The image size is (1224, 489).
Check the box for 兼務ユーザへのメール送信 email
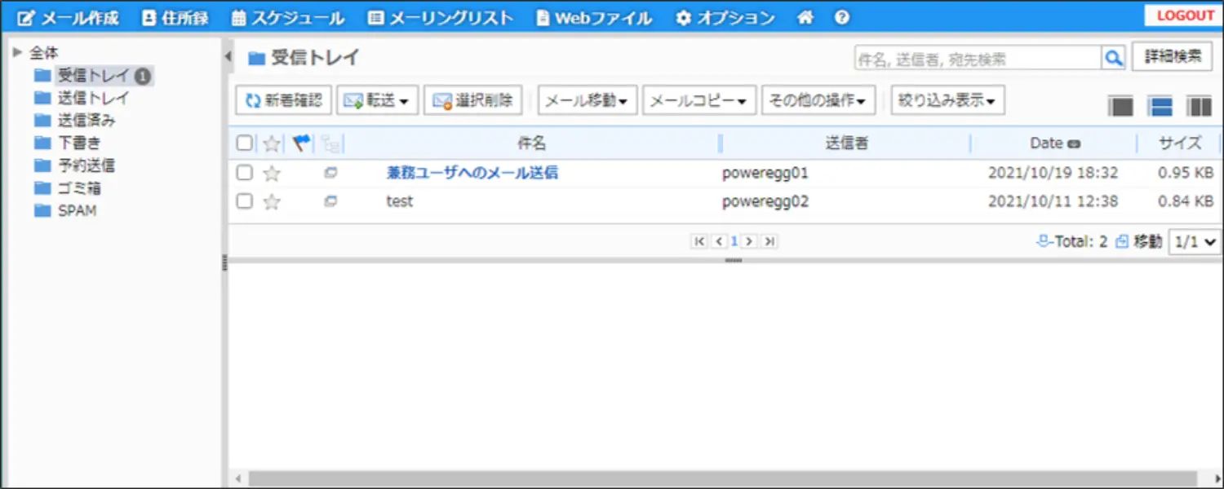click(x=244, y=173)
